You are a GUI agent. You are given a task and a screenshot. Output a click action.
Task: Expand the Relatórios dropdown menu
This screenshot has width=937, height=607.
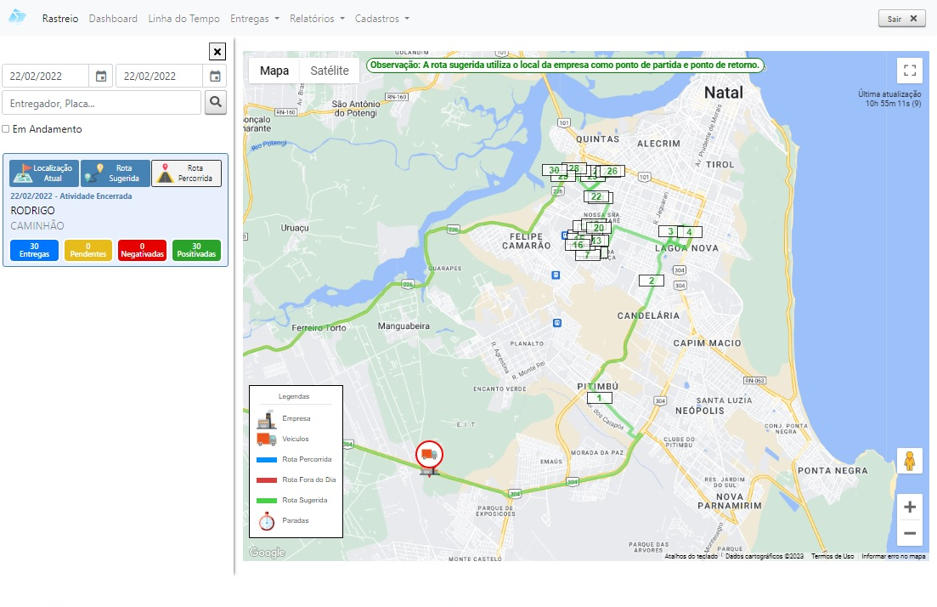(x=317, y=19)
